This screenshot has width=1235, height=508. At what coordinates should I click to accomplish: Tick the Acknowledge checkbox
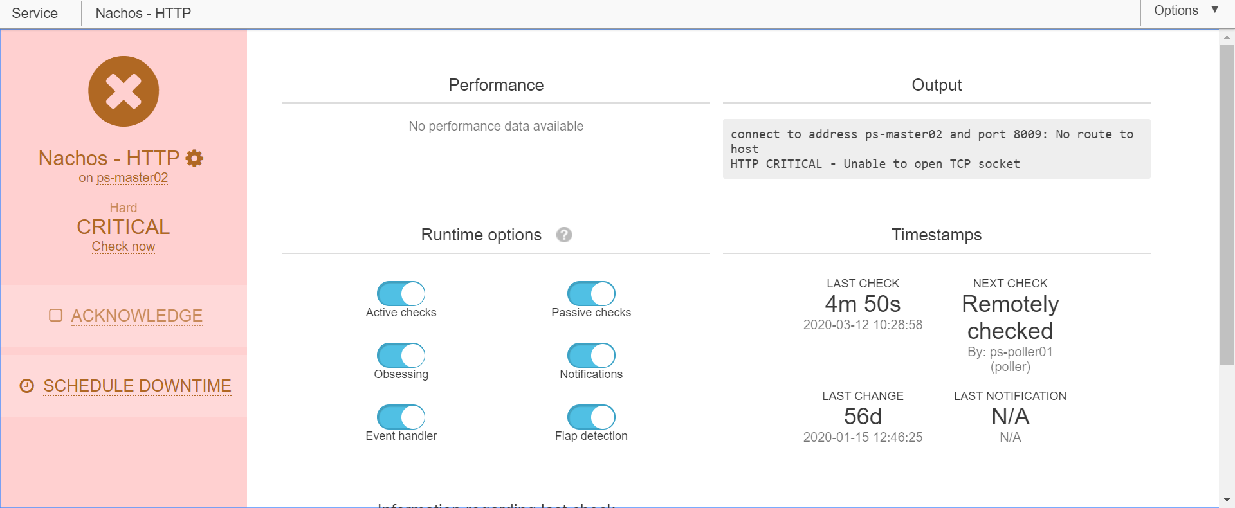tap(56, 315)
